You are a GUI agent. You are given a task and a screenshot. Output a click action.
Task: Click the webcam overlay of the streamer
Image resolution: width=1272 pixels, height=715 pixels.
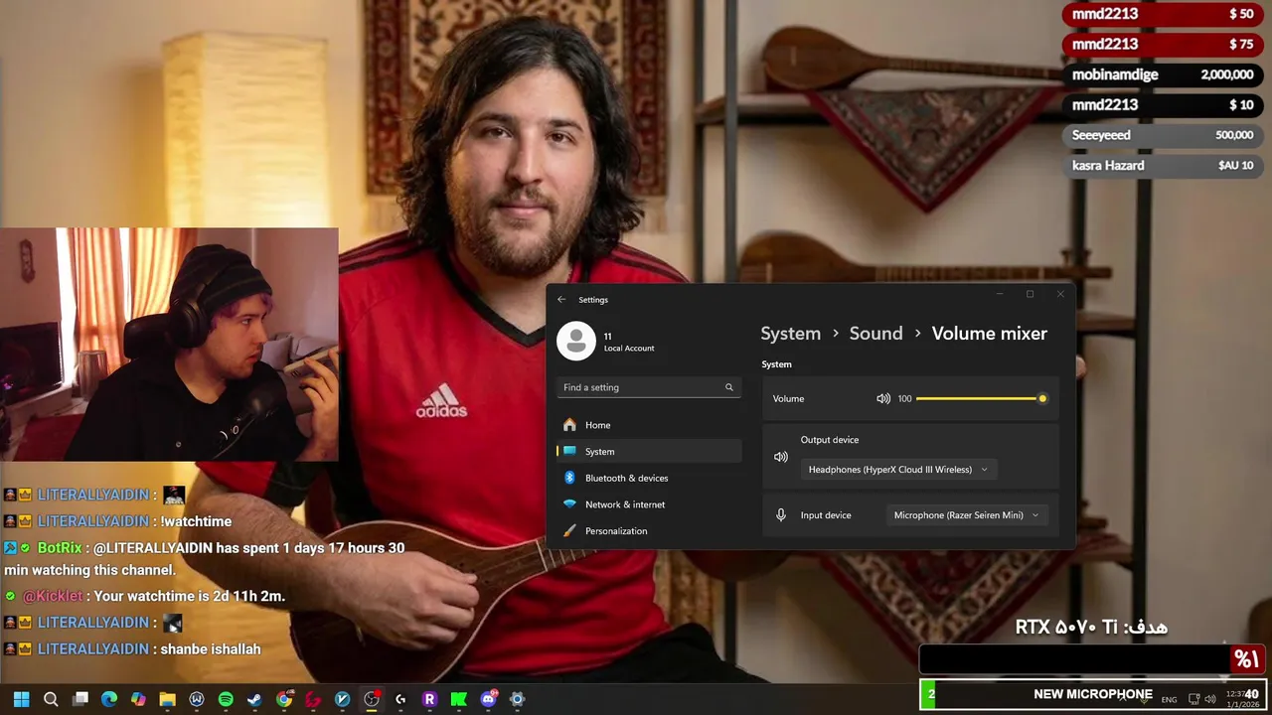tap(169, 345)
